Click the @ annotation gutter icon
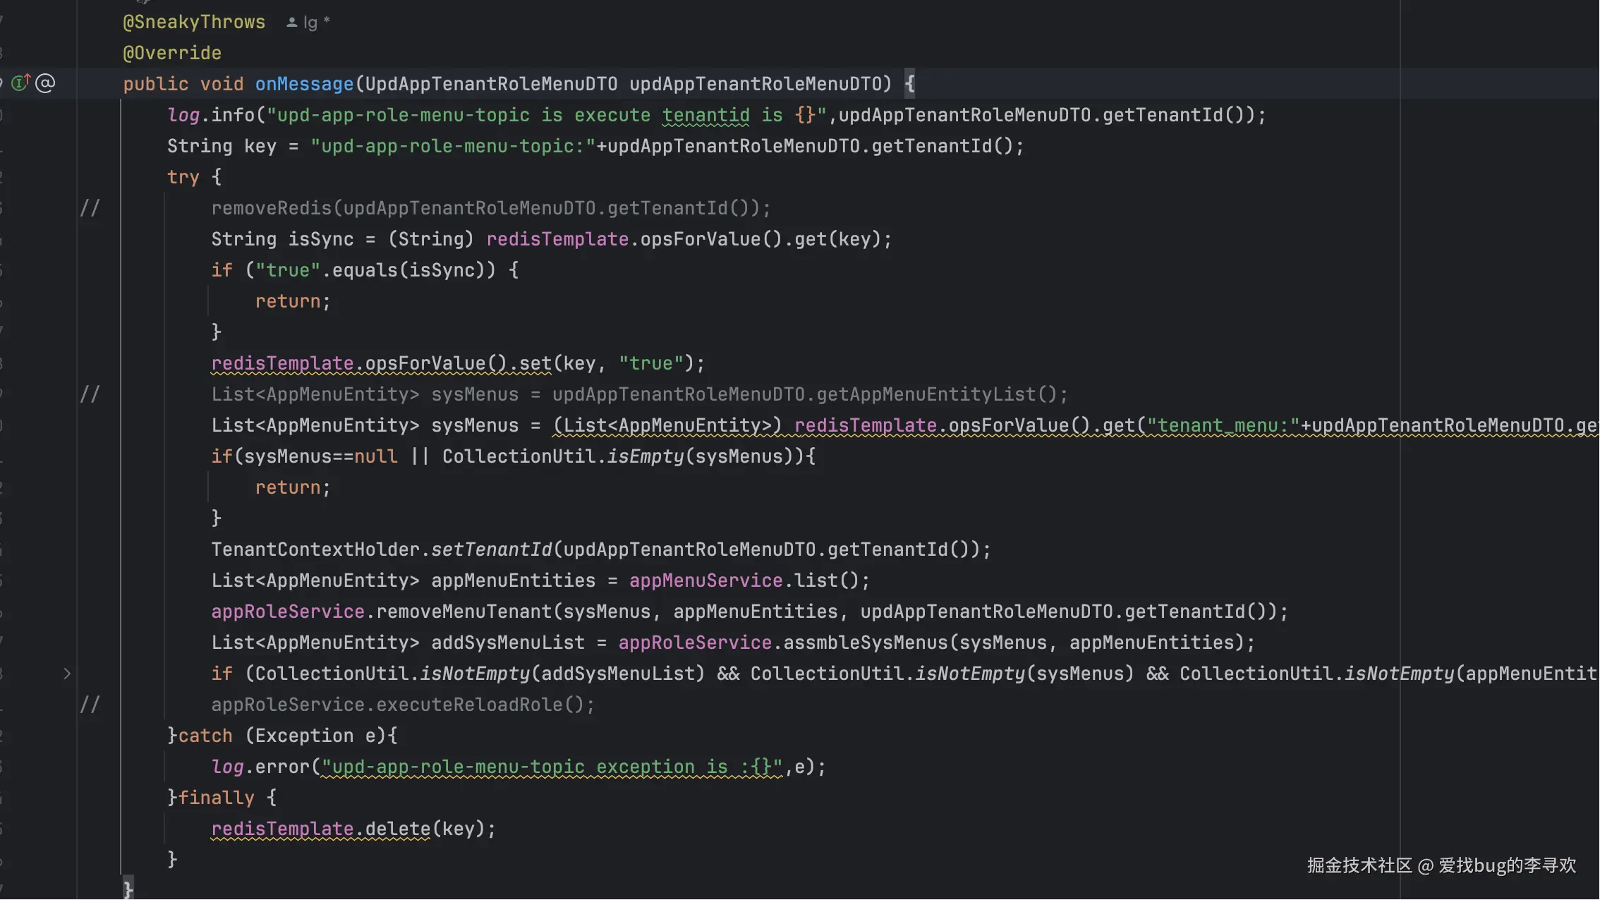The image size is (1600, 900). pyautogui.click(x=45, y=83)
